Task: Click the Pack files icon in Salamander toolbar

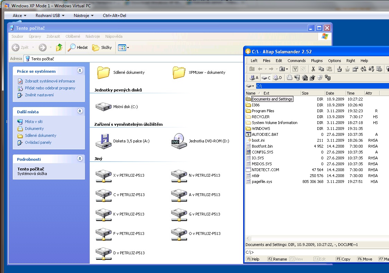Action: tap(339, 69)
